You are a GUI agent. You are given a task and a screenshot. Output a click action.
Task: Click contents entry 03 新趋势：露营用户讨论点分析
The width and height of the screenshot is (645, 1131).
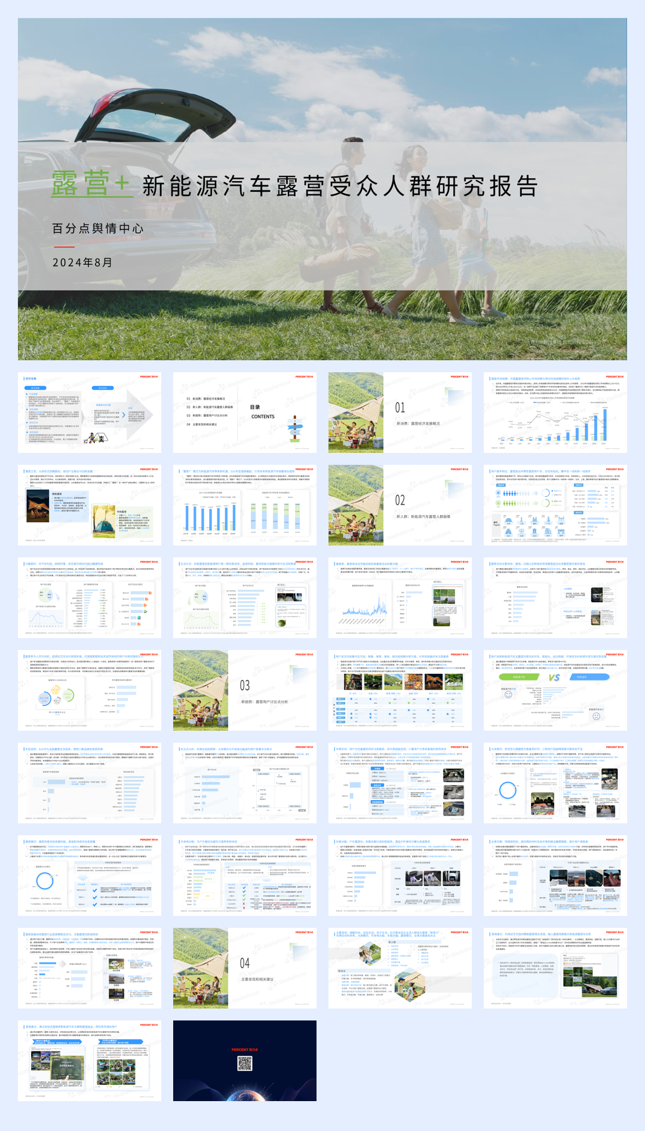(x=207, y=415)
